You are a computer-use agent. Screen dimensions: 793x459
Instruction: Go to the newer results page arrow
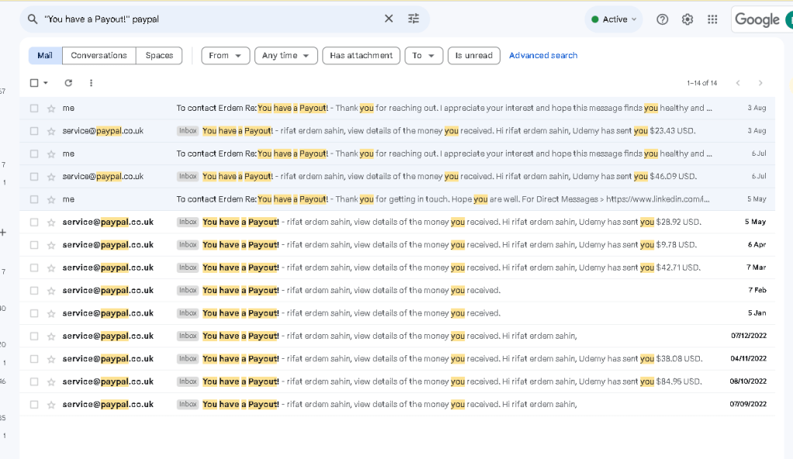click(x=738, y=83)
